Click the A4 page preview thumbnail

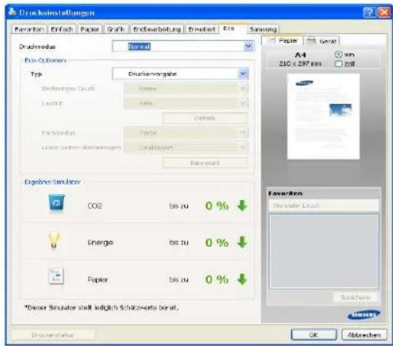323,116
